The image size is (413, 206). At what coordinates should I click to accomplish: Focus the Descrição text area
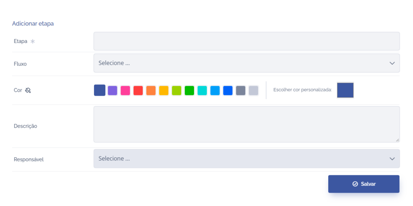(x=246, y=124)
